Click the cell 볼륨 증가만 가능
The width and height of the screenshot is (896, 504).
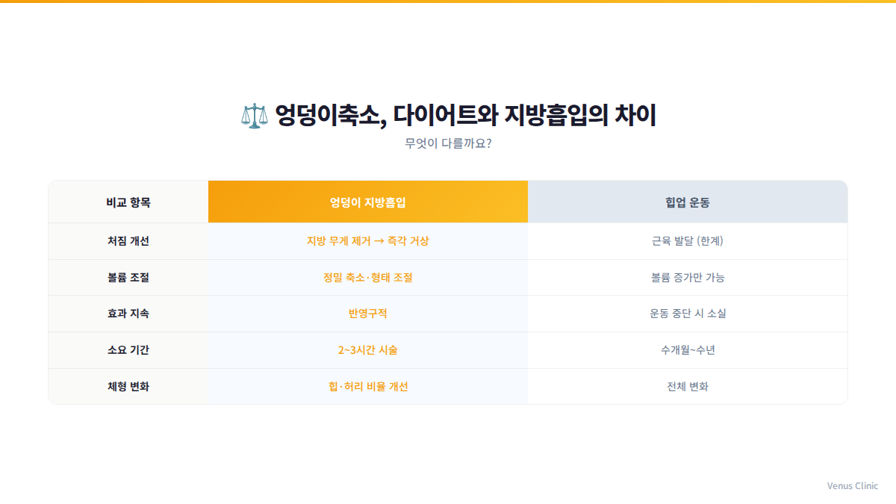pyautogui.click(x=688, y=278)
